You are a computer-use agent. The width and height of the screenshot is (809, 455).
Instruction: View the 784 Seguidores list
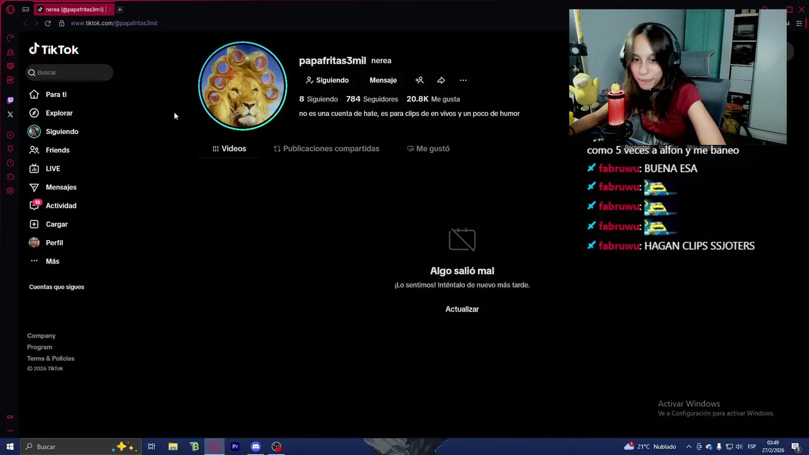[x=372, y=99]
